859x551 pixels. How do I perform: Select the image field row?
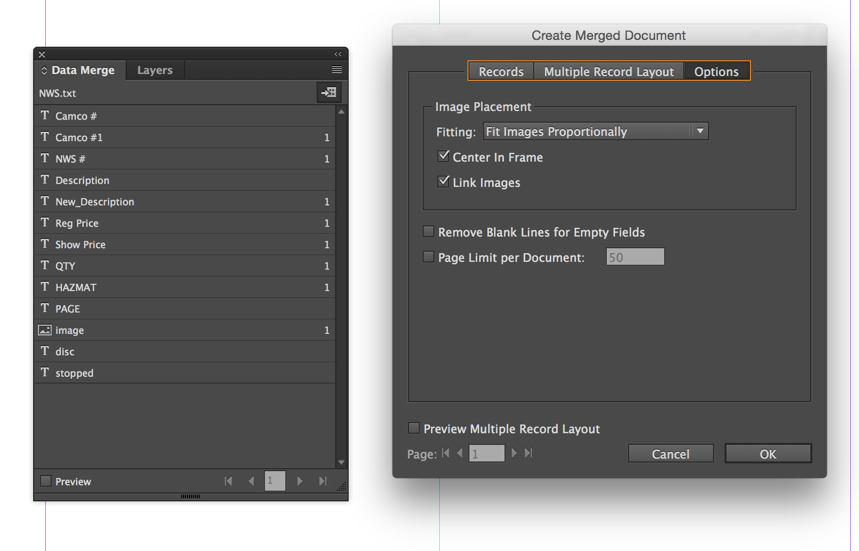pos(185,330)
